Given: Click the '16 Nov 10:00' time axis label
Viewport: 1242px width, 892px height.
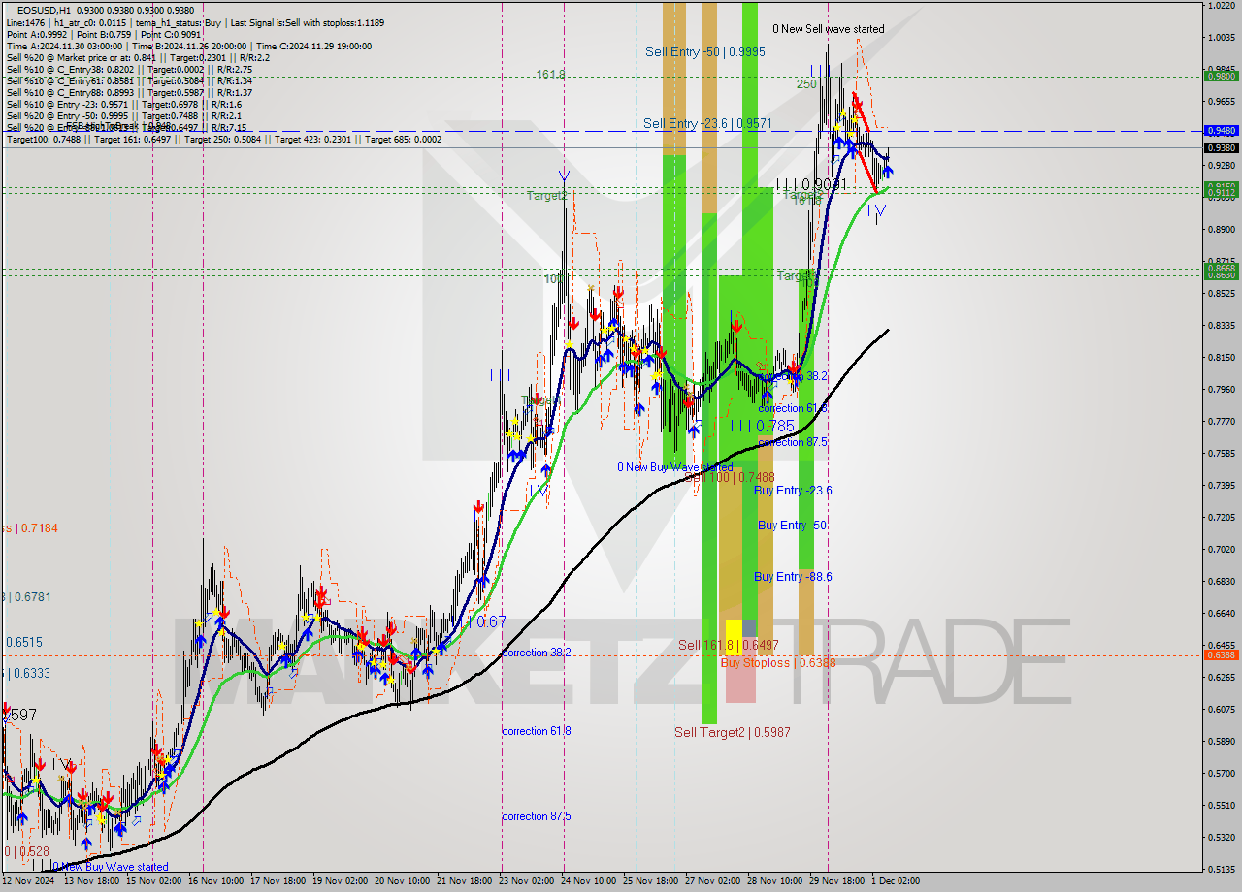Looking at the screenshot, I should (215, 881).
